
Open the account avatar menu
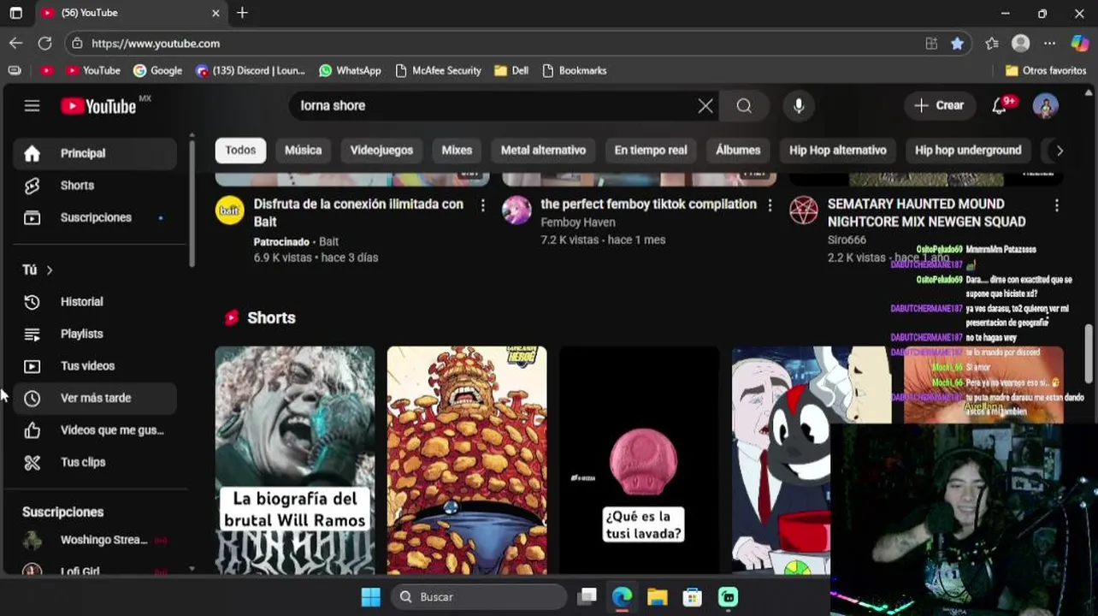click(x=1046, y=105)
